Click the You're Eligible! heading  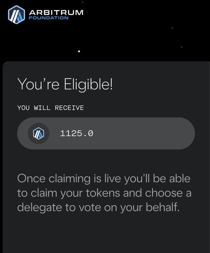[x=65, y=85]
